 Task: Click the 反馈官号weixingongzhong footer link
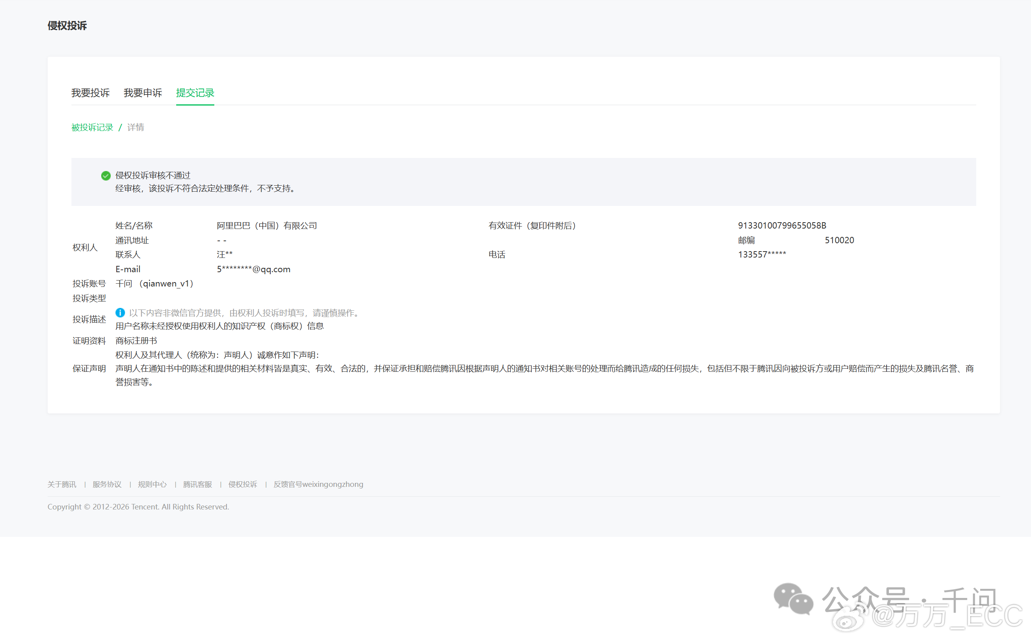pos(318,484)
